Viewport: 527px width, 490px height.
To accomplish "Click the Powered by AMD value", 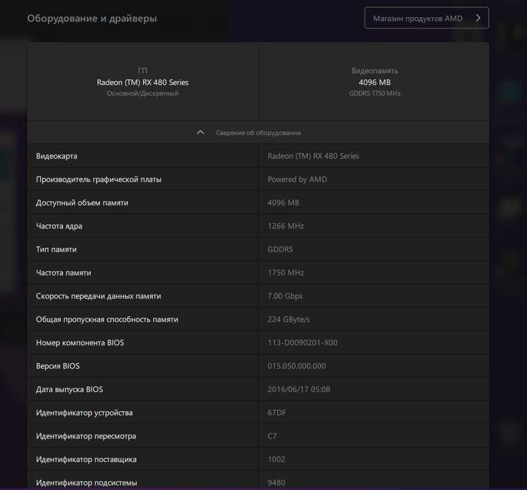I will (x=297, y=179).
